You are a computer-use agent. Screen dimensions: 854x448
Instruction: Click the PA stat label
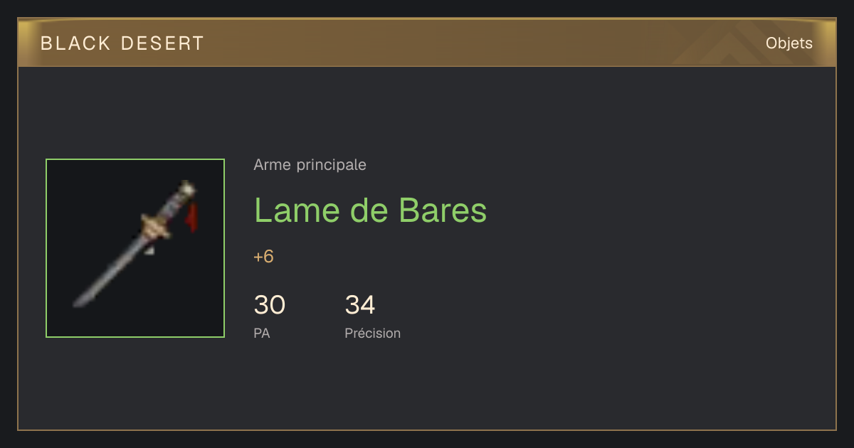[x=262, y=334]
